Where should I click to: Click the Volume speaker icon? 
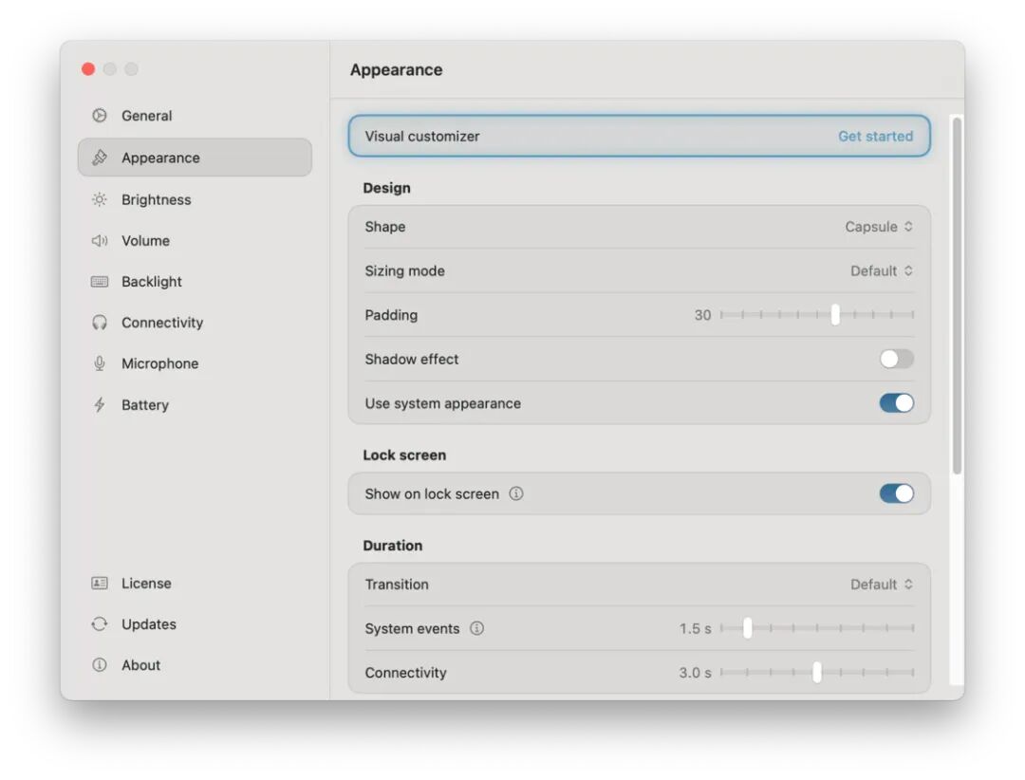pyautogui.click(x=100, y=241)
